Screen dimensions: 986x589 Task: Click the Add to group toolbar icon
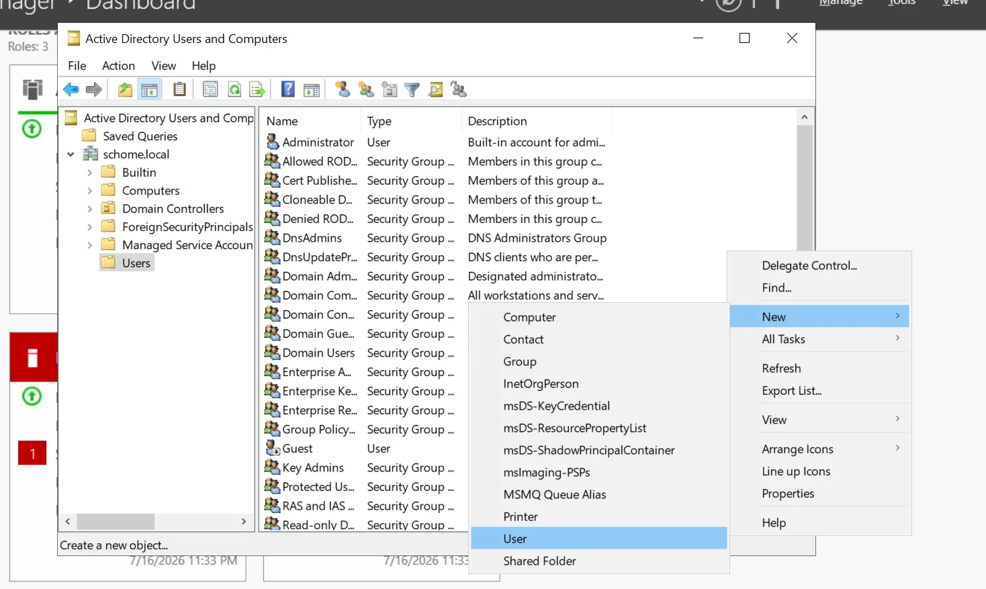459,89
